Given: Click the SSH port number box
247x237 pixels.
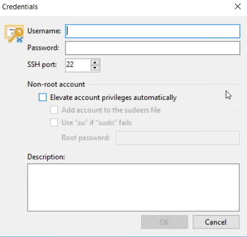Looking at the screenshot, I should coord(78,65).
